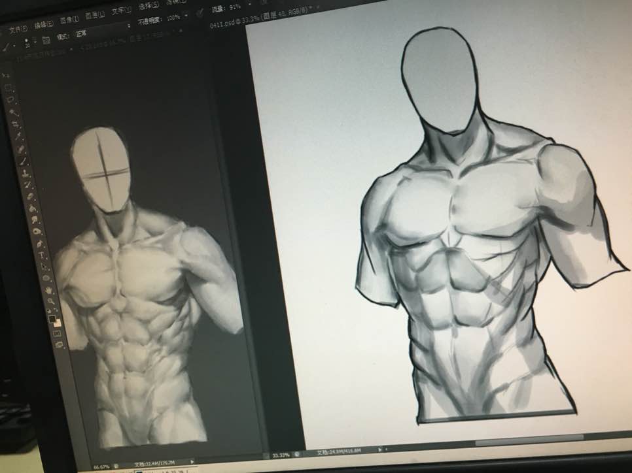Select the Hand tool
The height and width of the screenshot is (473, 632).
[x=49, y=290]
